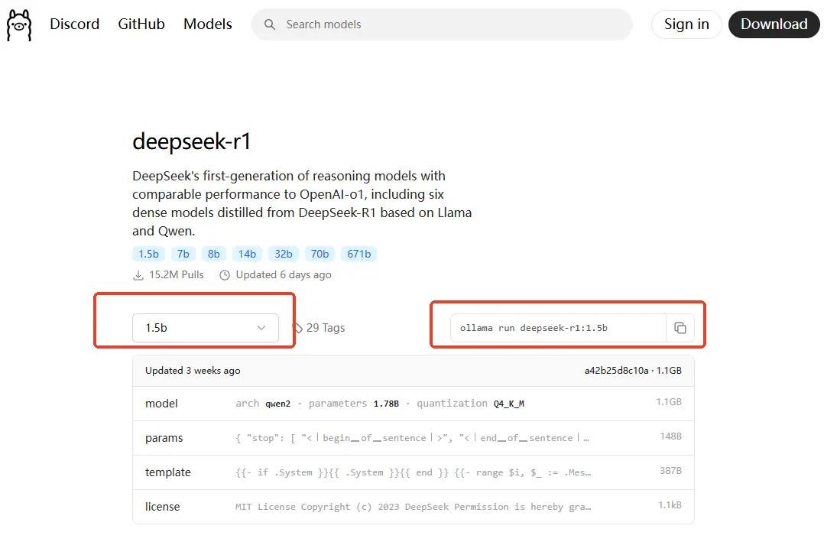Viewport: 824px width, 545px height.
Task: Select the 8b size tag
Action: click(x=214, y=254)
